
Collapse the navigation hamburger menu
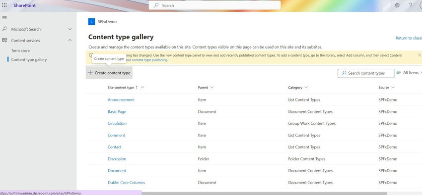point(4,18)
